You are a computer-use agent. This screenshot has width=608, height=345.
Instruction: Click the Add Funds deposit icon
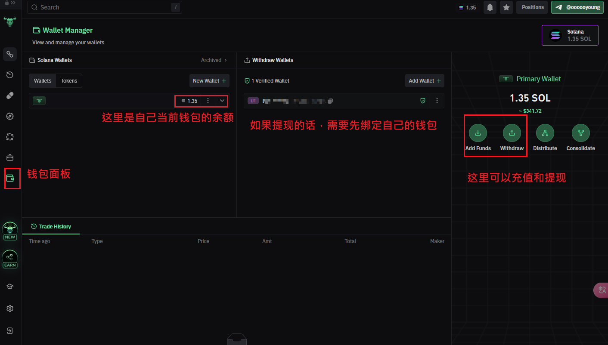478,133
